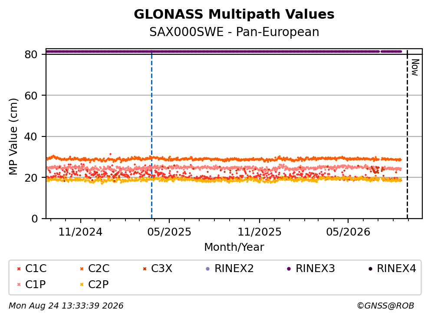Click the RINEX2 legend dot
This screenshot has height=319, width=431.
pyautogui.click(x=208, y=269)
